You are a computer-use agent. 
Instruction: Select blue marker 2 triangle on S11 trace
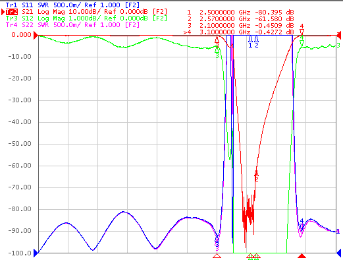256,39
